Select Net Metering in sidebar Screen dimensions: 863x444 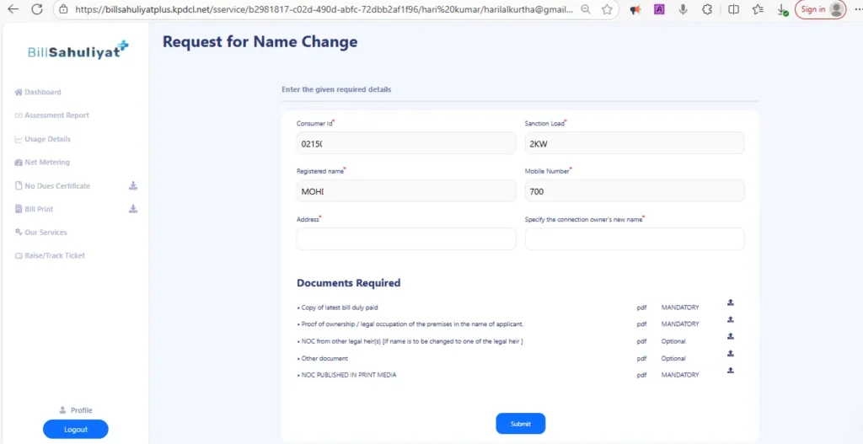[x=47, y=162]
